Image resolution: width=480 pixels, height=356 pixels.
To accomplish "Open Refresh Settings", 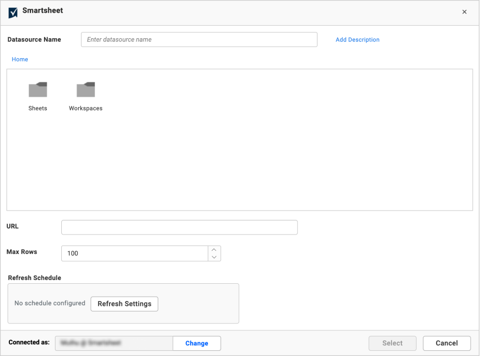I will (124, 304).
